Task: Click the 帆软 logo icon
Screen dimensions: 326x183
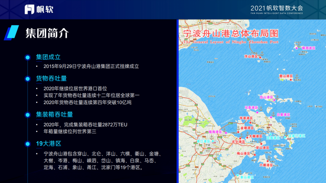Action: tap(30, 9)
